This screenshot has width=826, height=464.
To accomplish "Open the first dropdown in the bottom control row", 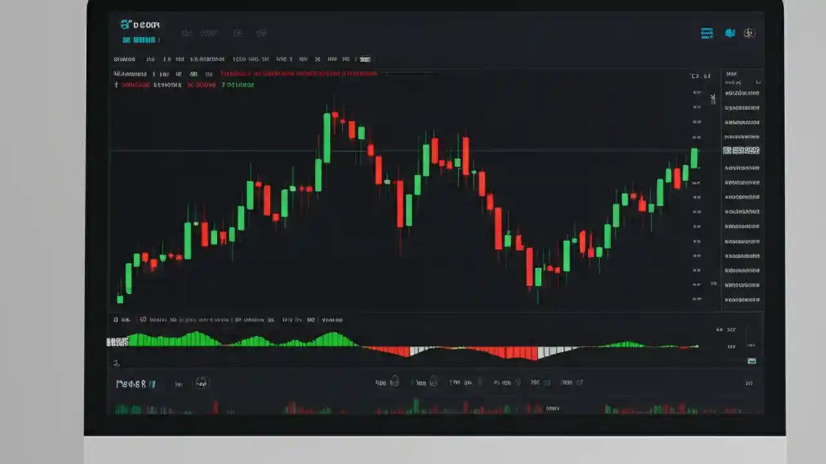I will (x=387, y=382).
